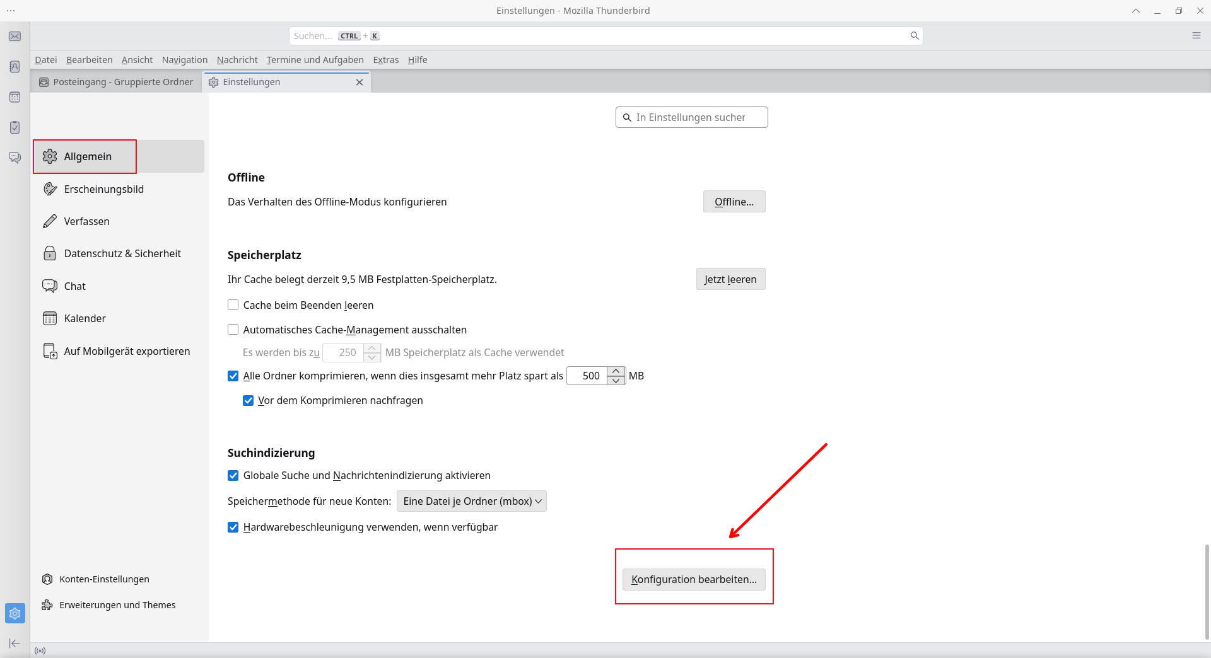
Task: Open the Tasks space icon
Action: click(15, 127)
